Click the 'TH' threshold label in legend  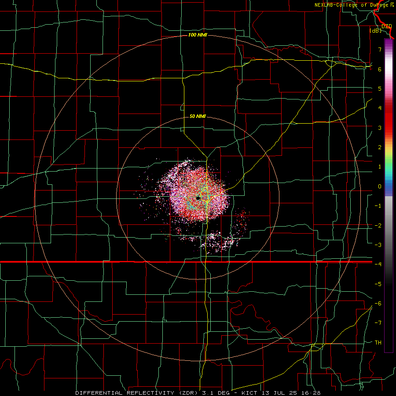(x=378, y=342)
